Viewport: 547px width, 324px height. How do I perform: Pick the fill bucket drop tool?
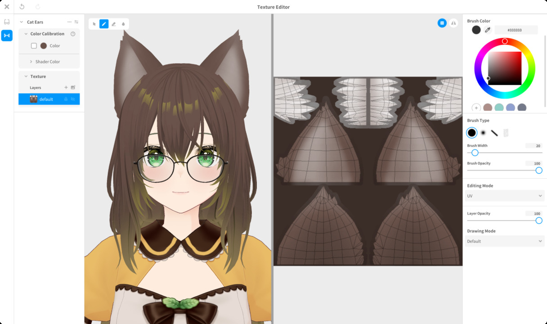click(x=123, y=24)
